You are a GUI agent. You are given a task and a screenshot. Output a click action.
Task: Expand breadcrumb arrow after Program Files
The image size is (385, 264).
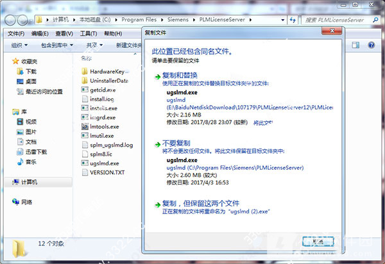click(x=162, y=20)
